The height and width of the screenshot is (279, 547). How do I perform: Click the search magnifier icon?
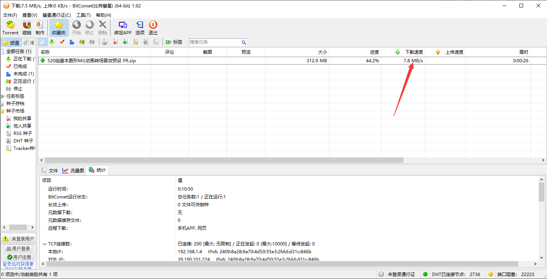pos(244,43)
